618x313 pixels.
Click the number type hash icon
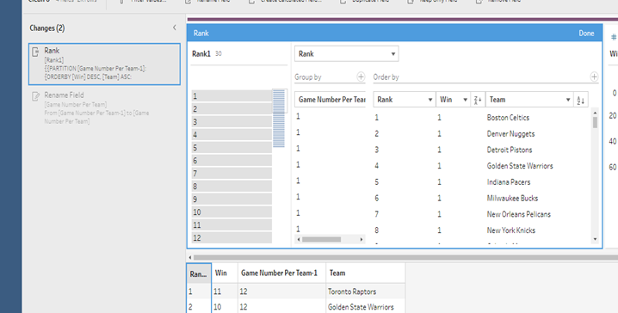[614, 37]
